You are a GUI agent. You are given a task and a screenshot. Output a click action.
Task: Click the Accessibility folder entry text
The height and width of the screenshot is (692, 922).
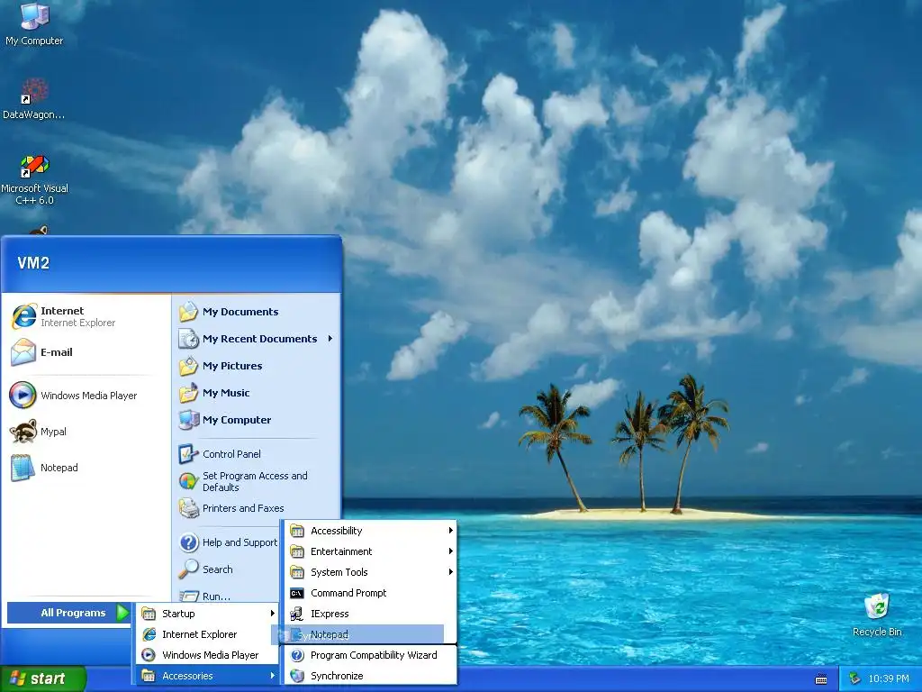tap(337, 531)
